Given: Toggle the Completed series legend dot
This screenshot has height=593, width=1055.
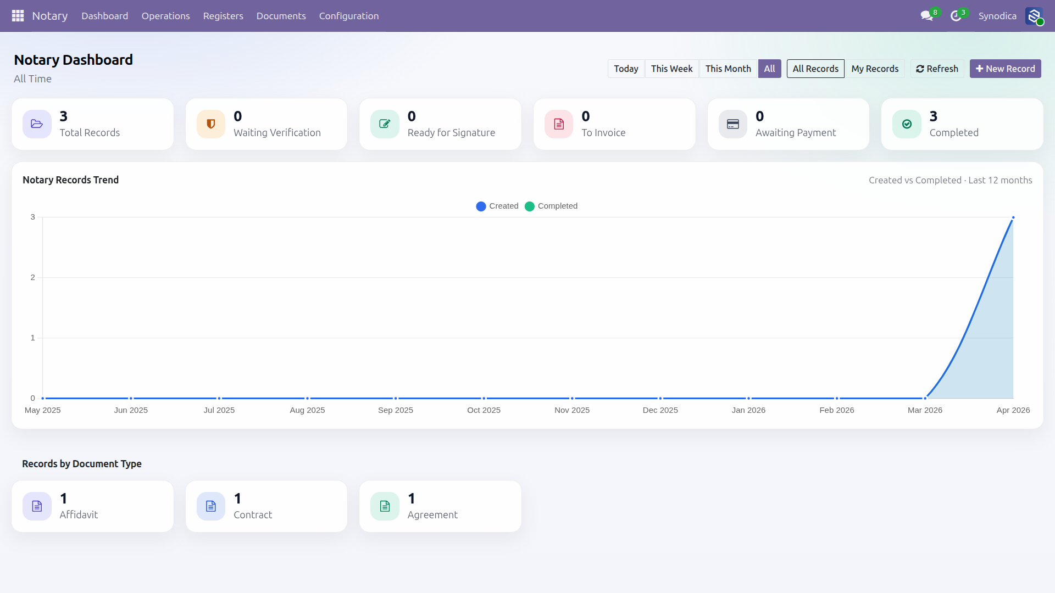Looking at the screenshot, I should point(530,206).
